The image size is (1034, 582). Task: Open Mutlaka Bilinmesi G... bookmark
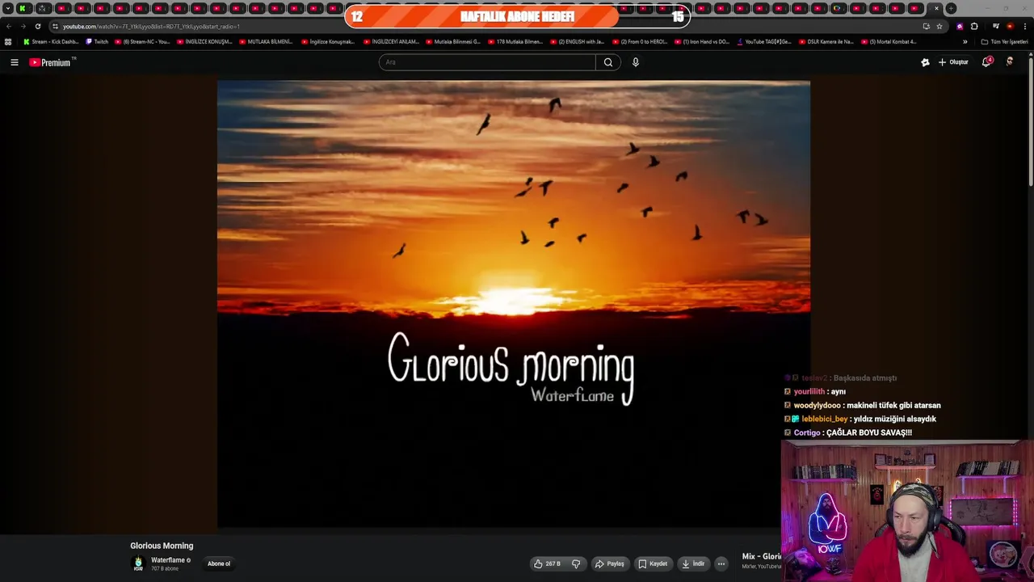(453, 41)
